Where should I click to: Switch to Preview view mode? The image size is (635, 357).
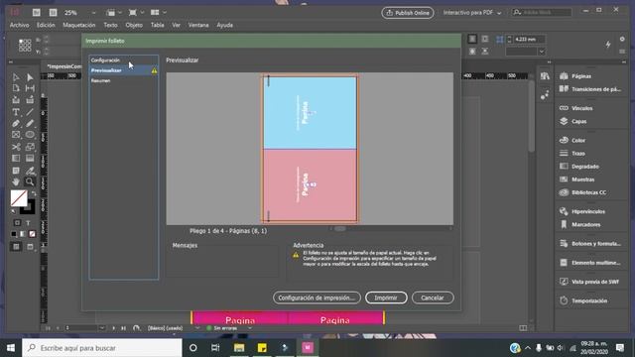point(30,247)
